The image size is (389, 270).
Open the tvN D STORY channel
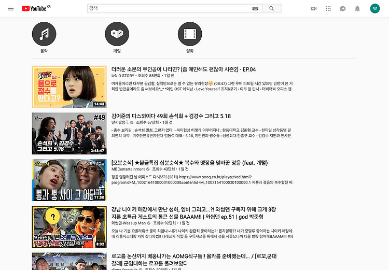click(x=123, y=76)
